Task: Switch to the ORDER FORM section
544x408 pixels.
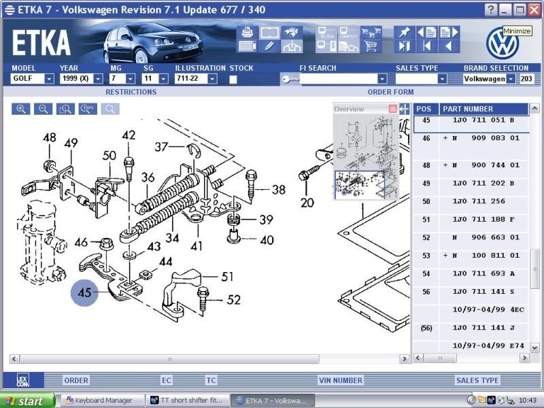Action: tap(390, 92)
